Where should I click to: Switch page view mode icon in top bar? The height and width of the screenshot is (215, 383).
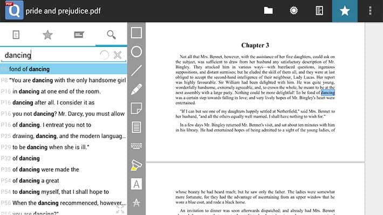pyautogui.click(x=319, y=11)
